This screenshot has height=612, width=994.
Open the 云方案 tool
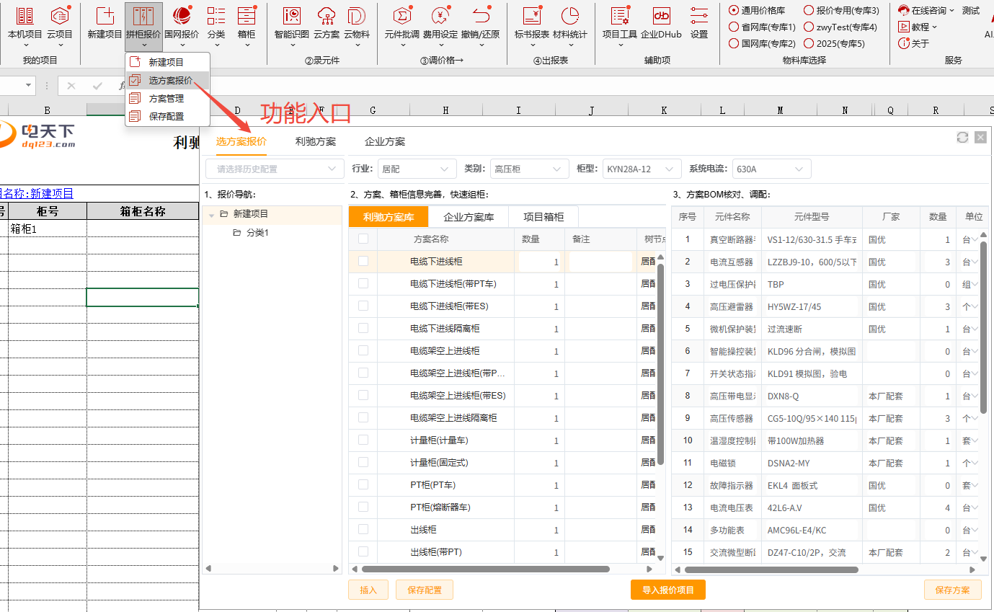327,25
